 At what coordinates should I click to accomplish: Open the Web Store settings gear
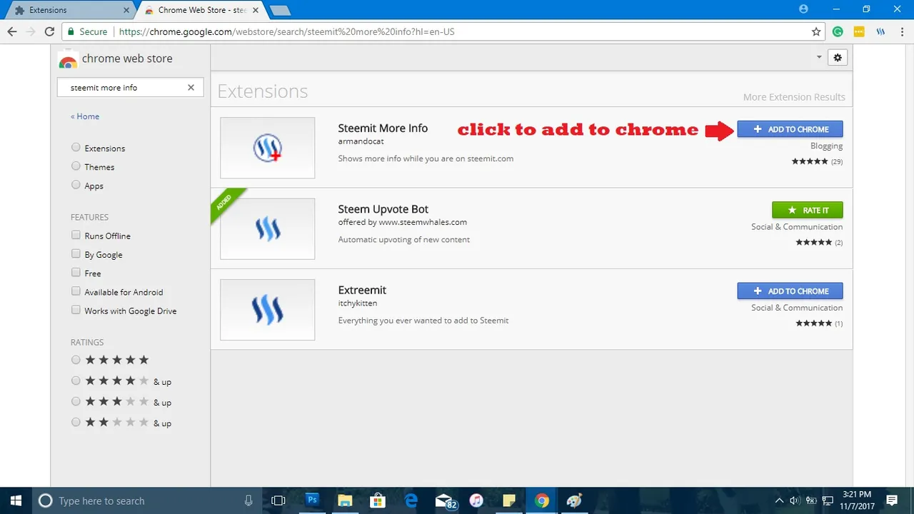[x=838, y=58]
